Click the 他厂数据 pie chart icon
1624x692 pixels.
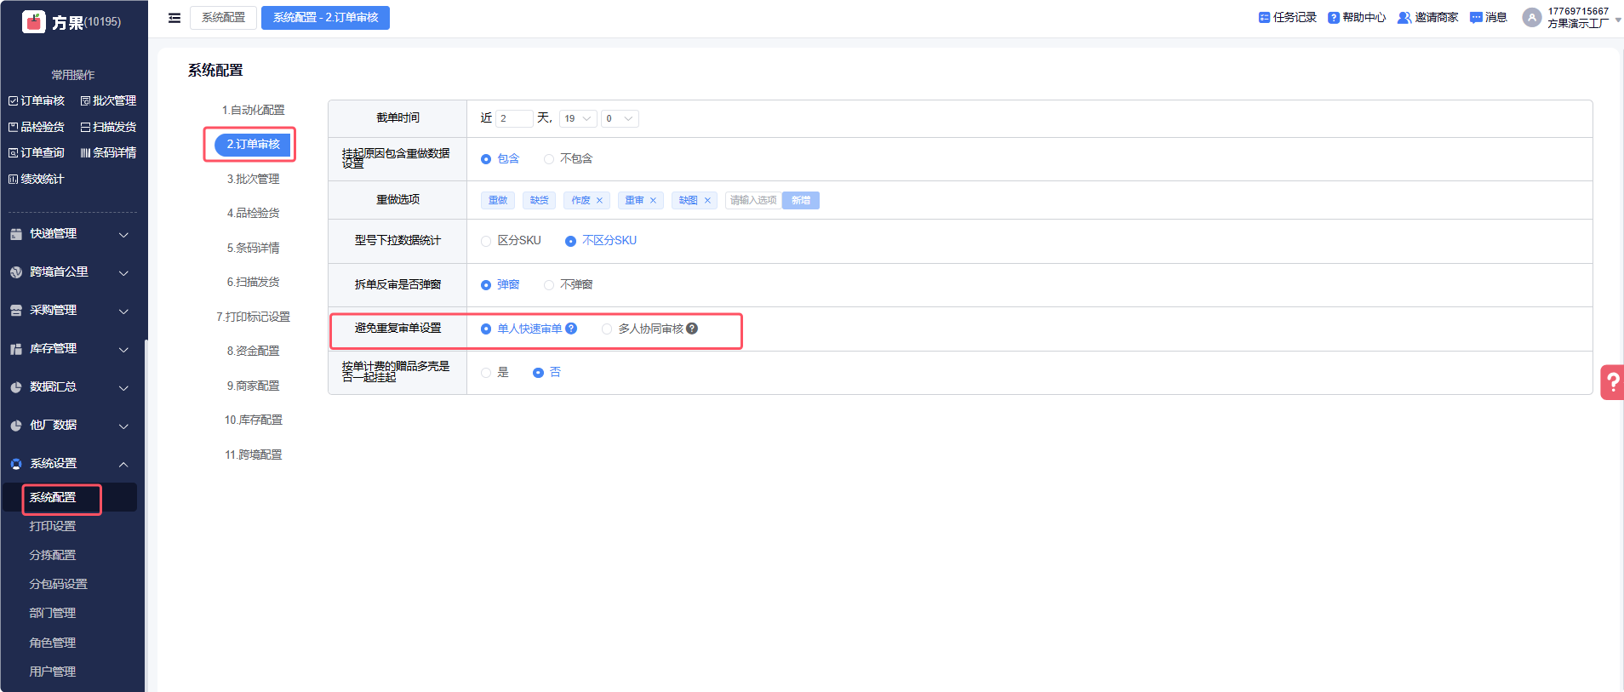point(16,426)
